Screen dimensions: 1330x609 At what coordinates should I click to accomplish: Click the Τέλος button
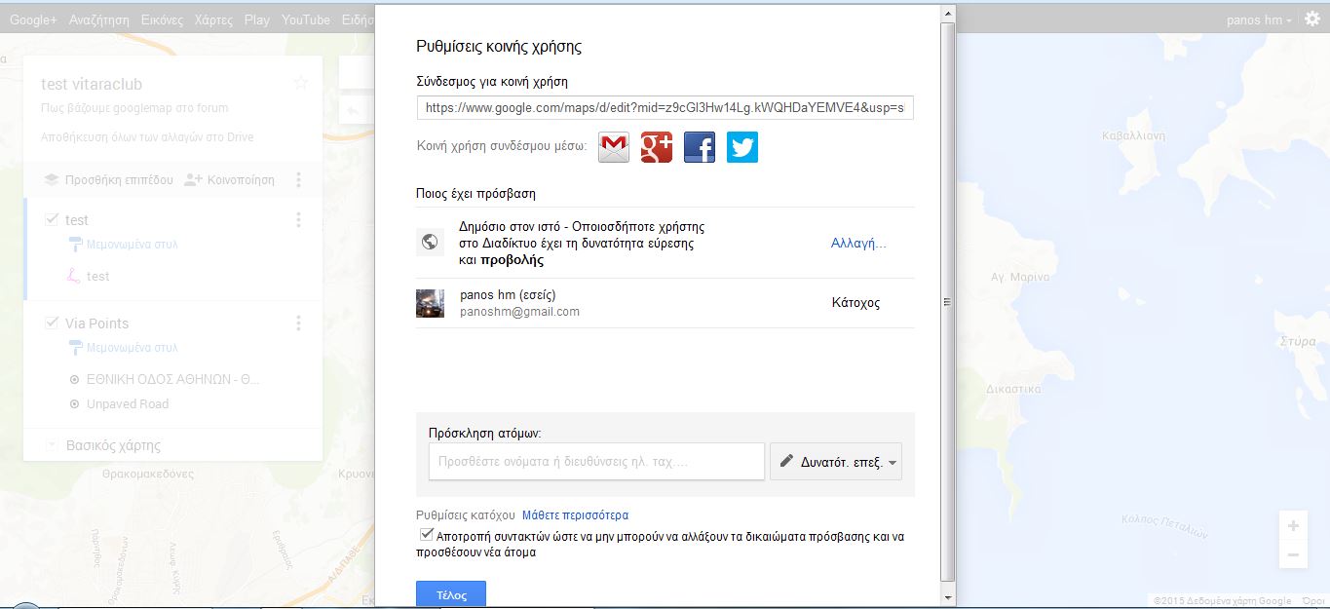tap(451, 594)
